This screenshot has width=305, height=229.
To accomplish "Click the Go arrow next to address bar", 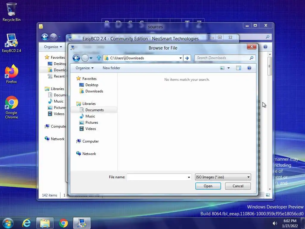I will click(x=187, y=58).
